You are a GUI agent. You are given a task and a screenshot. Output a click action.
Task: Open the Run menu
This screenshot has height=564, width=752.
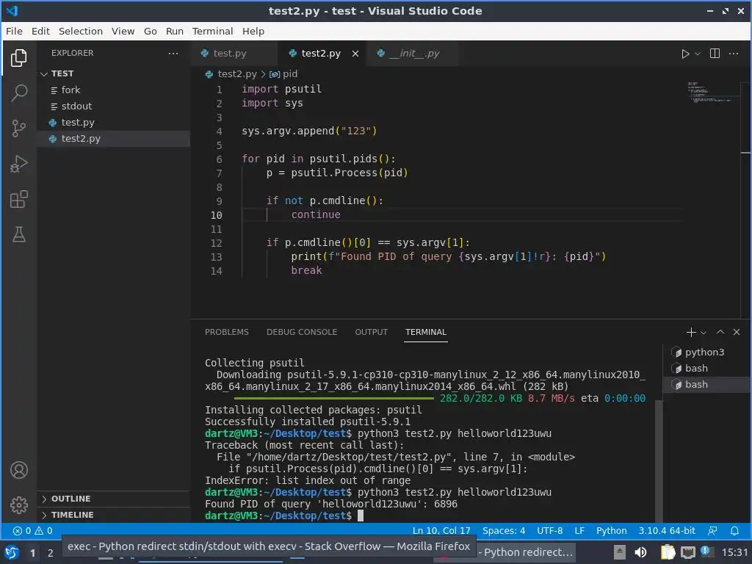coord(175,31)
